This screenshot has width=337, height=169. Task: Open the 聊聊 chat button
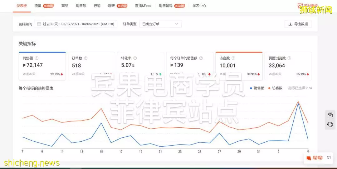pyautogui.click(x=315, y=158)
